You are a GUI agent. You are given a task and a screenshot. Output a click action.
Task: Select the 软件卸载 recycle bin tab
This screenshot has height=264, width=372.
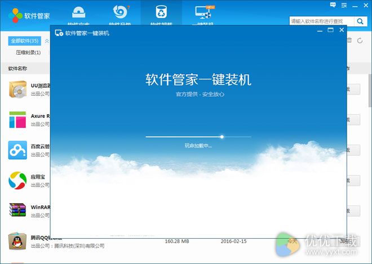tap(161, 12)
